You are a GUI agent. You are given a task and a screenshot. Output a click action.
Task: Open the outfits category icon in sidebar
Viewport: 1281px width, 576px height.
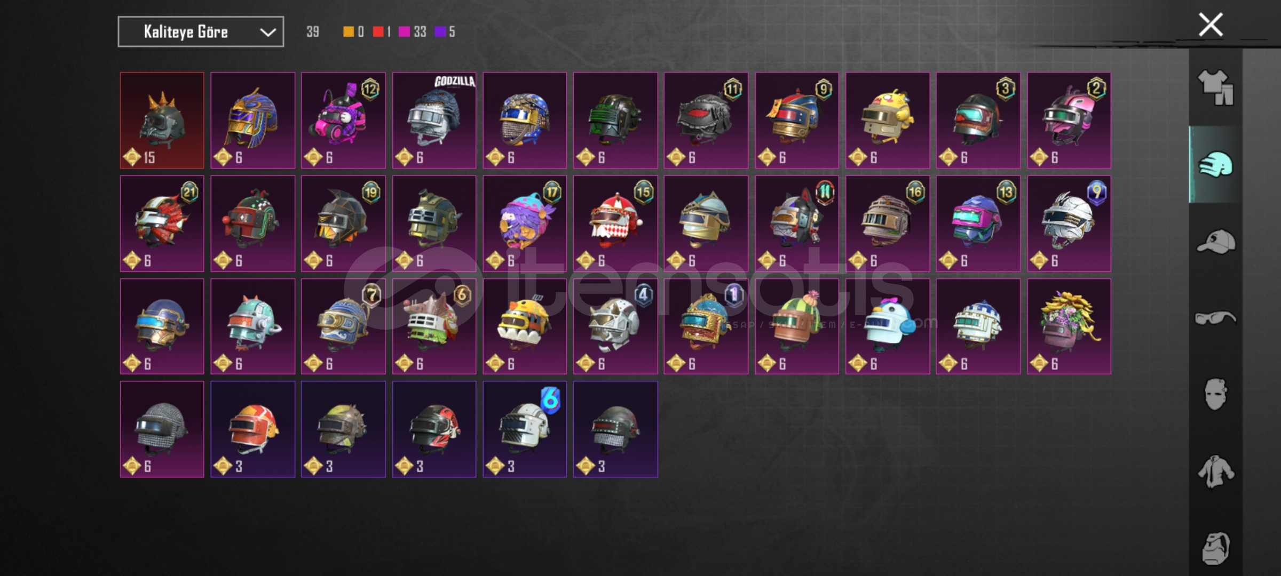tap(1215, 87)
